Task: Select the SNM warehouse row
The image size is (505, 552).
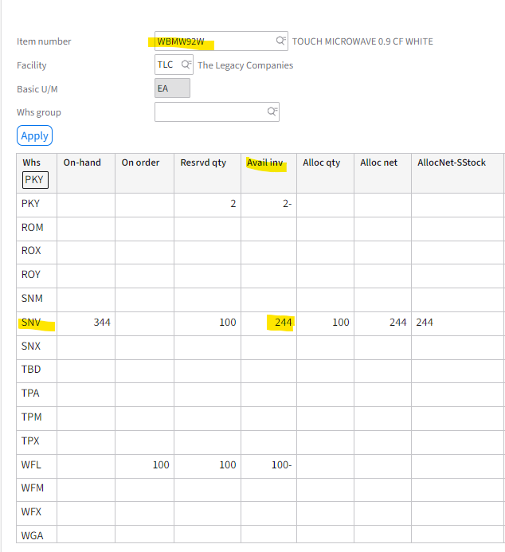Action: (260, 300)
